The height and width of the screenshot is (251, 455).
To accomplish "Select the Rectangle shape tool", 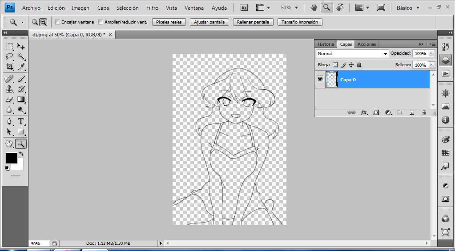I will (x=20, y=131).
